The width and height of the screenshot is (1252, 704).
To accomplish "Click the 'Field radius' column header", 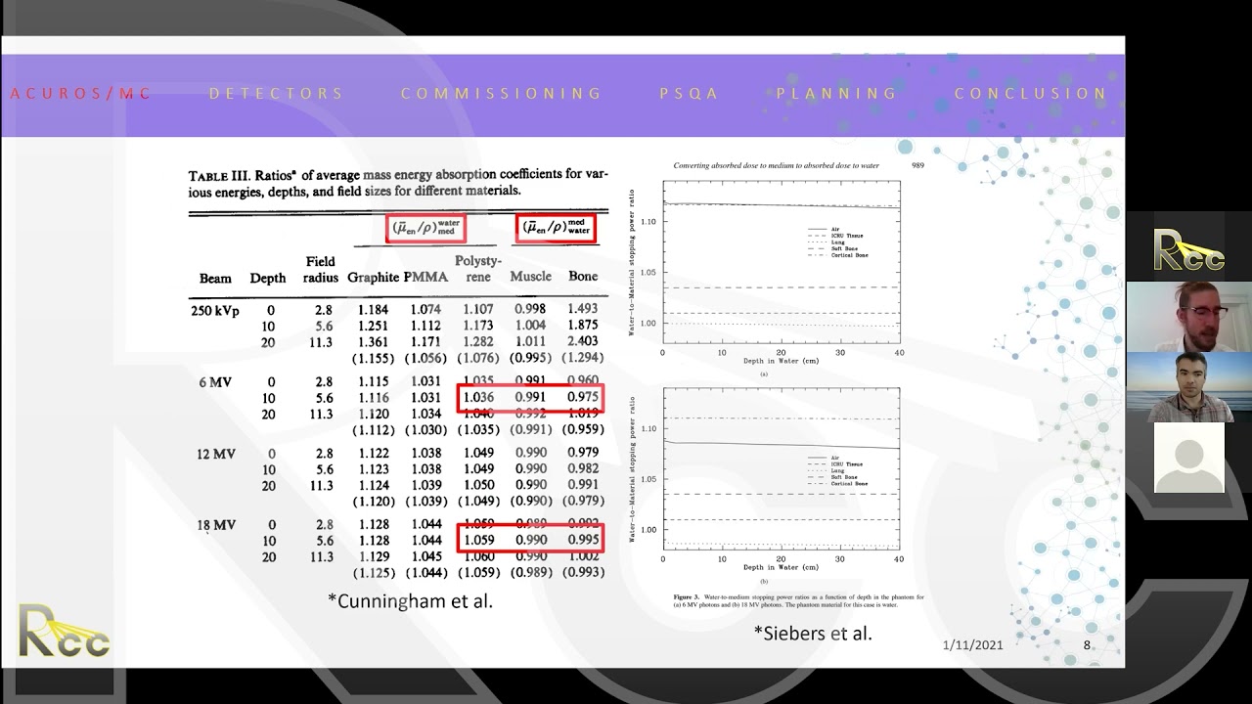I will (320, 270).
